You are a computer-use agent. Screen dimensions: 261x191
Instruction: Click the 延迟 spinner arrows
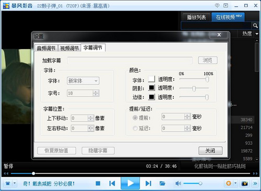(187, 128)
